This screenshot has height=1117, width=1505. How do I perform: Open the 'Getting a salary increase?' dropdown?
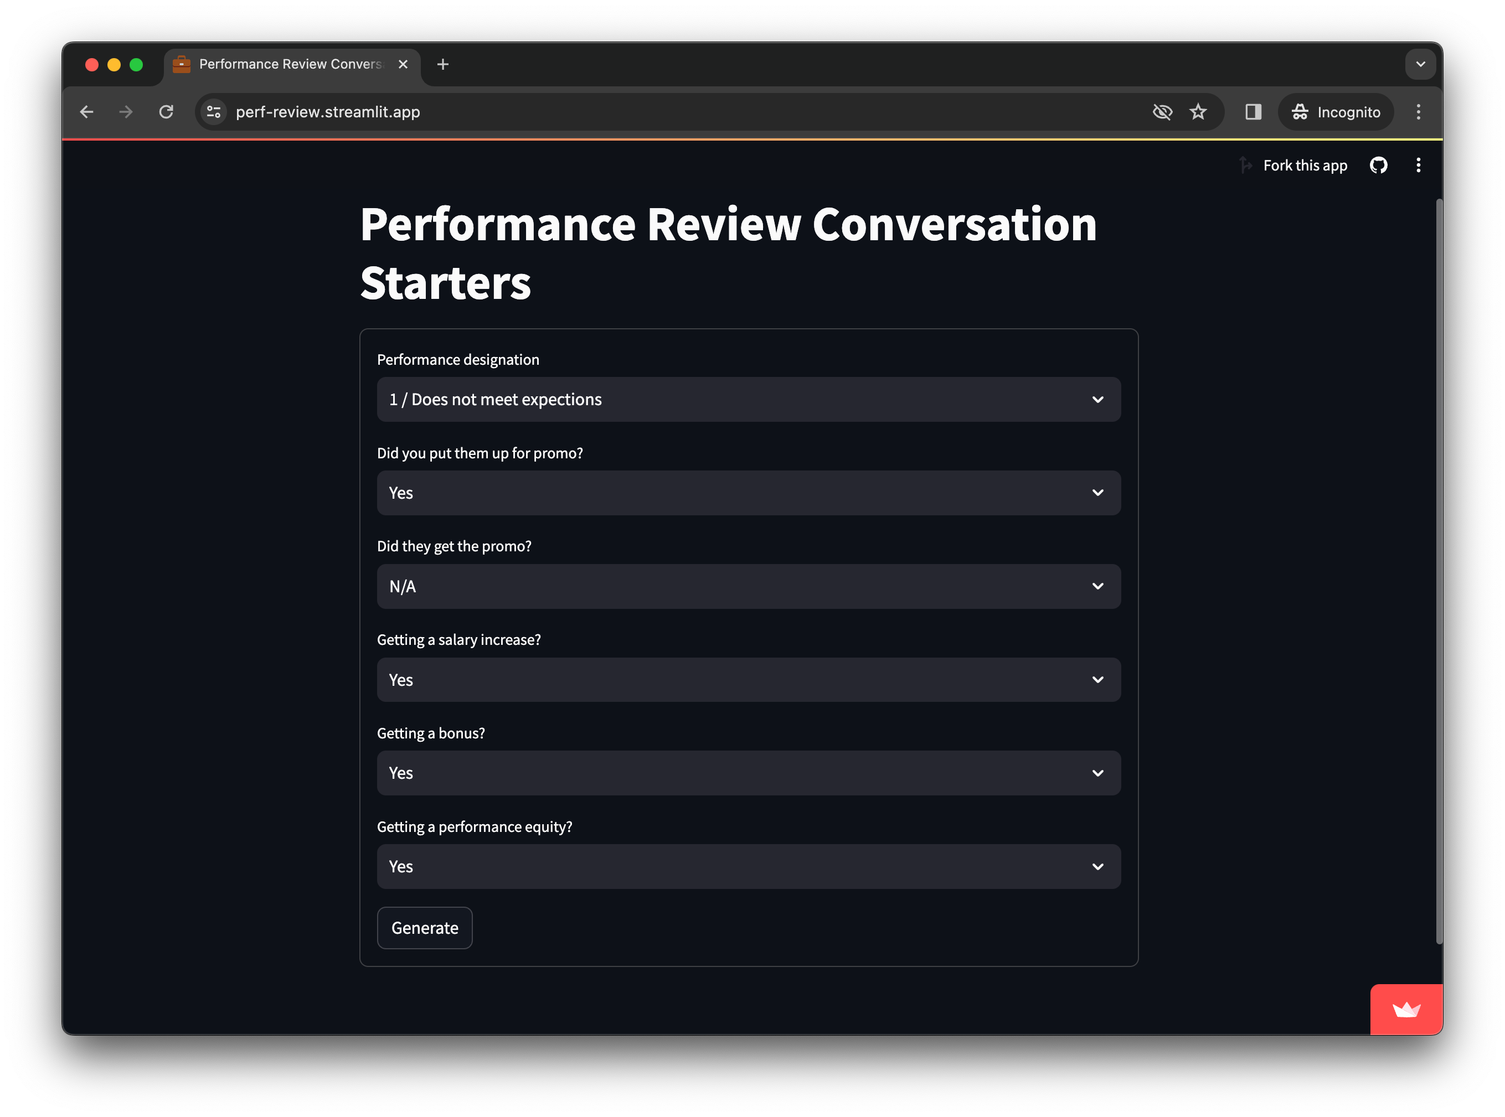748,680
